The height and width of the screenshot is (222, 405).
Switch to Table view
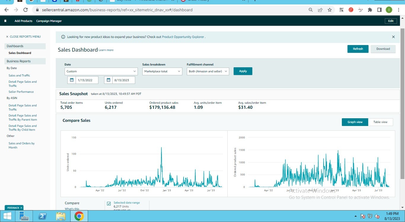pos(380,122)
